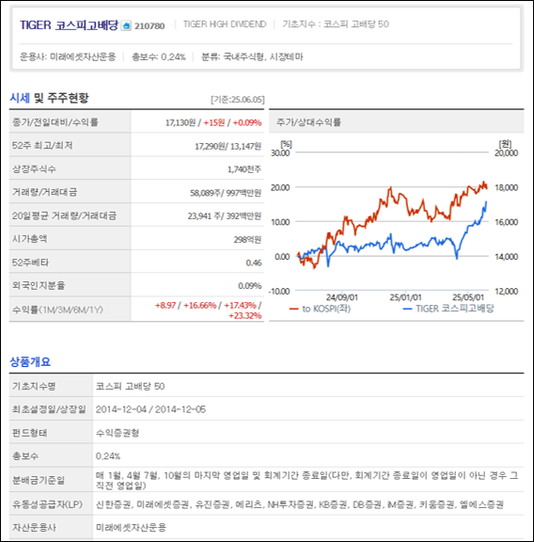Click the chart x-axis date 25/01/01
534x542 pixels.
click(x=405, y=297)
